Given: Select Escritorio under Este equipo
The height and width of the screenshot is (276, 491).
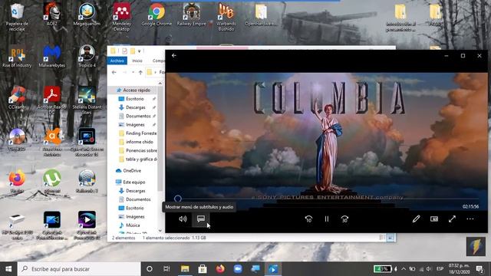Looking at the screenshot, I should click(135, 208).
